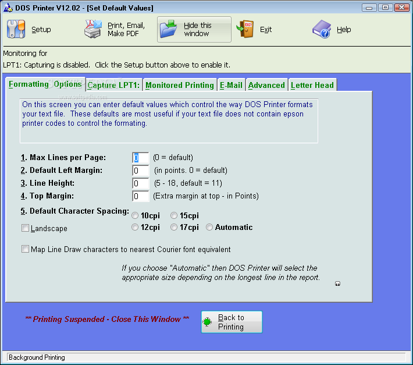Screen dimensions: 413x365
Task: Click Hide this window text
Action: [x=198, y=29]
